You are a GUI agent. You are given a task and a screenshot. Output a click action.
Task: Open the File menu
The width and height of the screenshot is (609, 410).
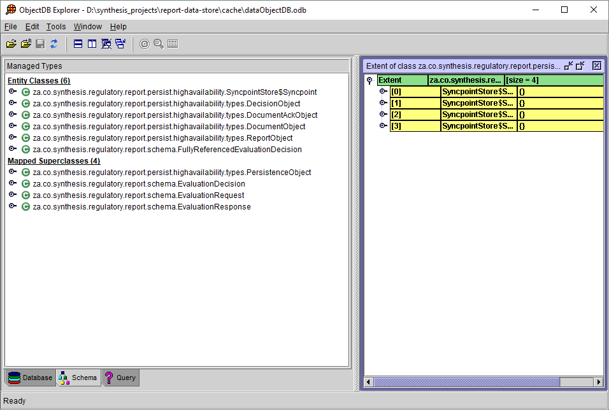(10, 26)
